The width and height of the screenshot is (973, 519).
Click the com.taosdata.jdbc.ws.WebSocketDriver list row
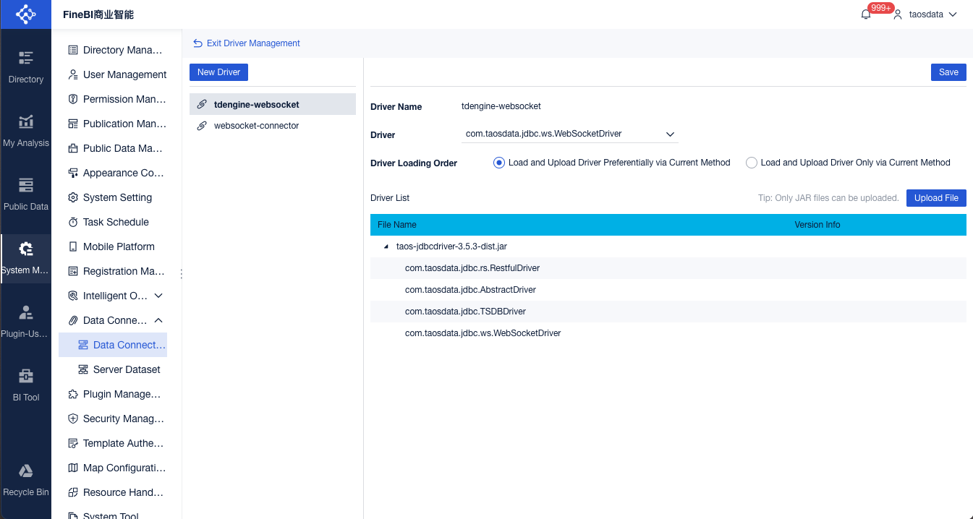click(668, 333)
